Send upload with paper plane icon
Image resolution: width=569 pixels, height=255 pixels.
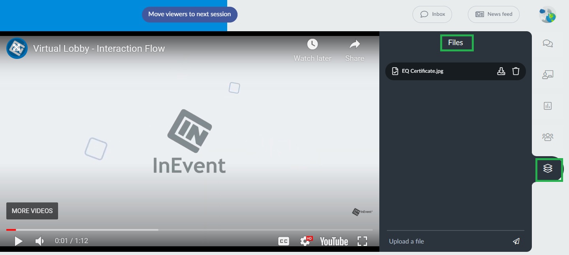coord(516,241)
